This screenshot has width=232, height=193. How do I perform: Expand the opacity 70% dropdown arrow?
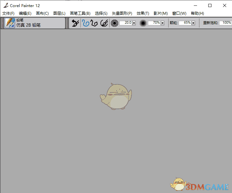pos(162,23)
